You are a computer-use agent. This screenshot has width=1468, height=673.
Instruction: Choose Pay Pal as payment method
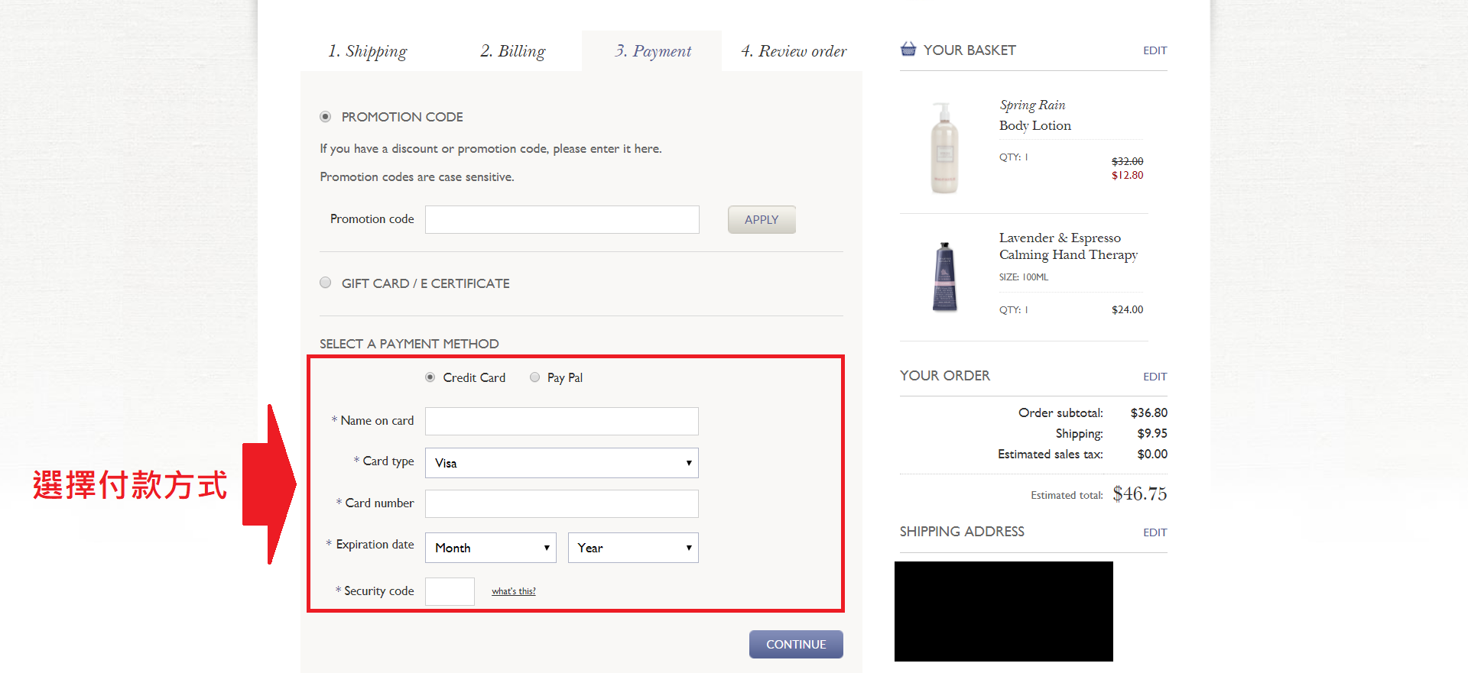(x=535, y=377)
